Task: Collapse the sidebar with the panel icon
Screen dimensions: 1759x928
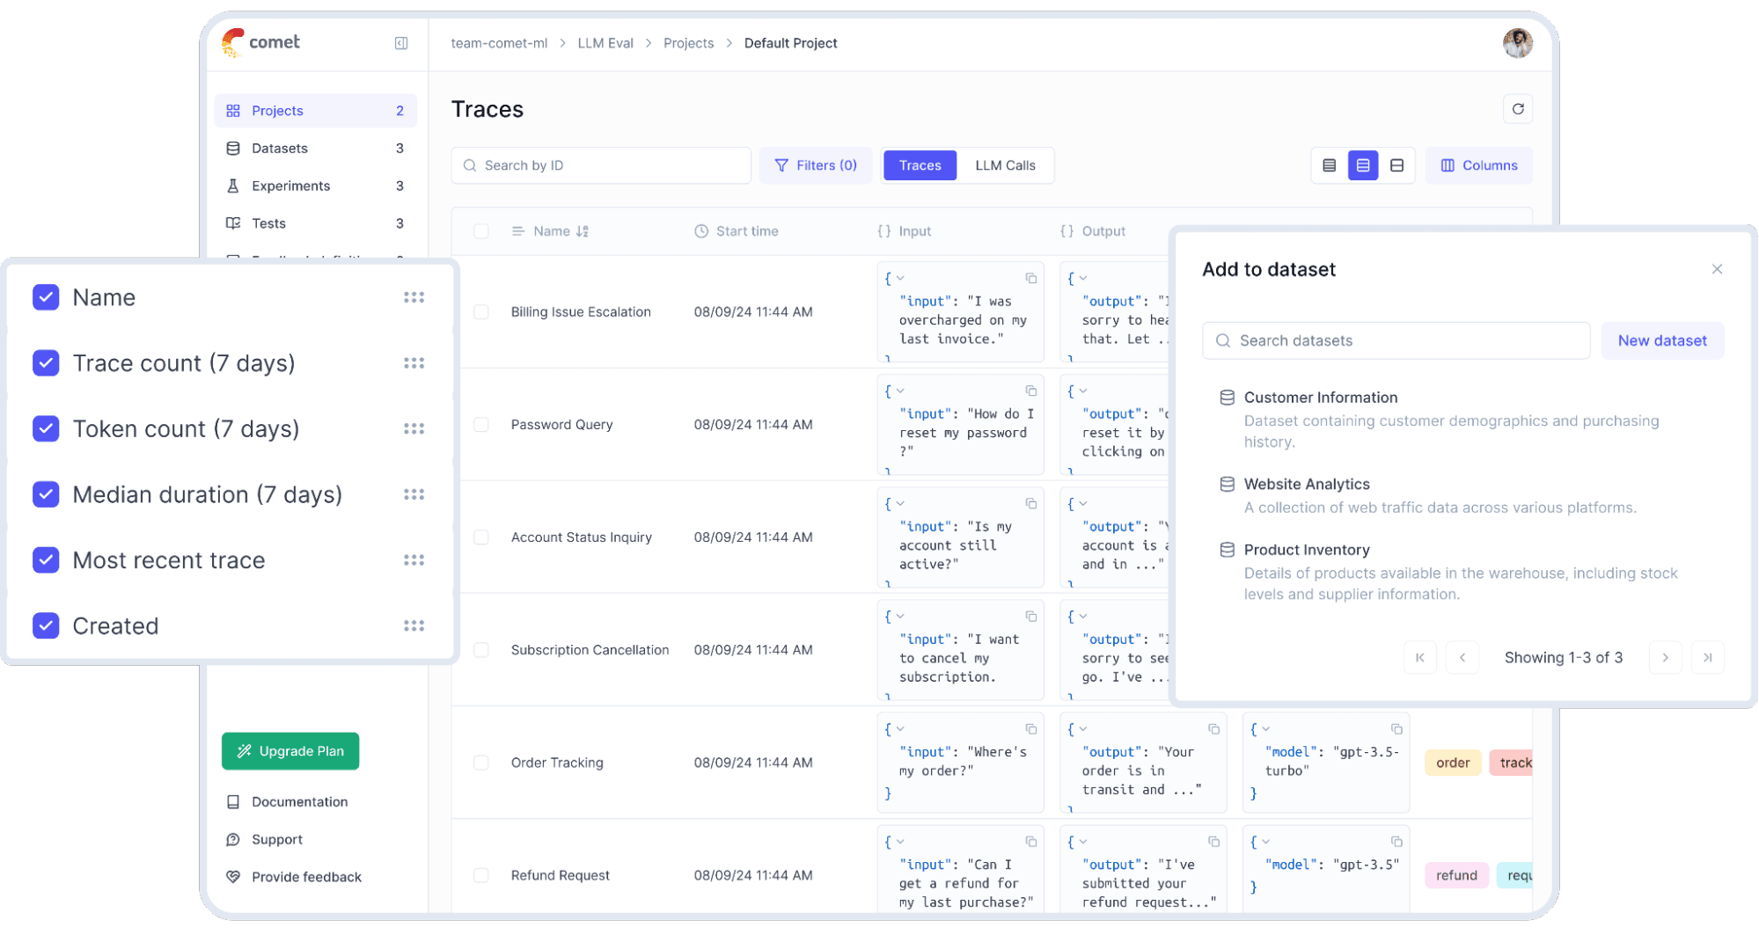Action: pyautogui.click(x=401, y=43)
